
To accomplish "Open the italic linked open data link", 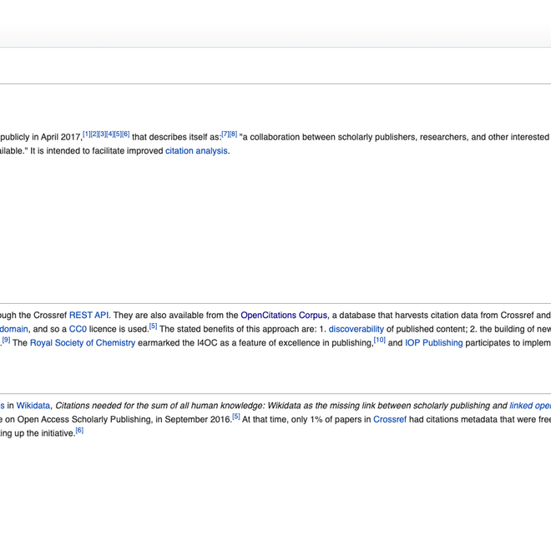I will [530, 406].
